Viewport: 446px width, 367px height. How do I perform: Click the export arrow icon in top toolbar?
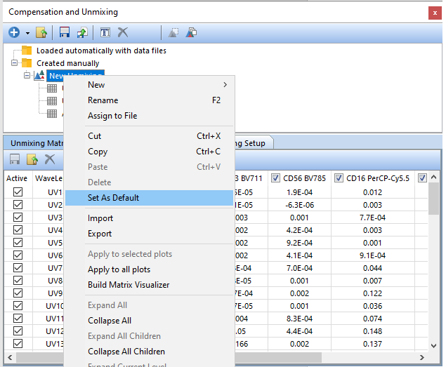tap(82, 32)
